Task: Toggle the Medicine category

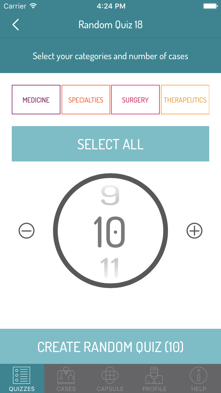Action: point(36,100)
